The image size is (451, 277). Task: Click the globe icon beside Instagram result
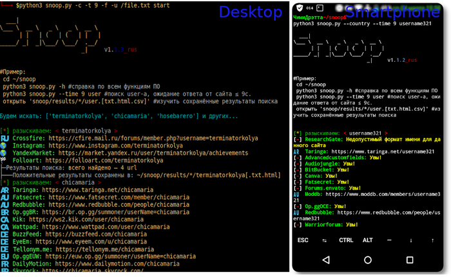[x=5, y=147]
